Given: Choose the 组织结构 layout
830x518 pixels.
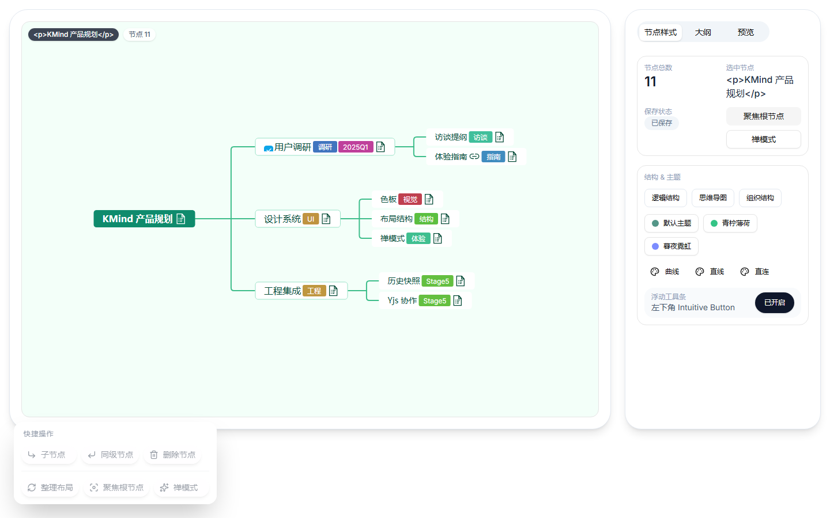Looking at the screenshot, I should click(x=760, y=198).
